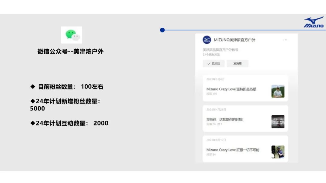Screen dimensions: 326x183
Task: Click bullet 目前粉丝数量: 100左右
Action: 67,87
